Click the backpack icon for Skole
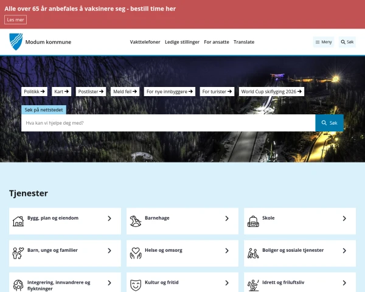This screenshot has height=292, width=365. [x=253, y=221]
